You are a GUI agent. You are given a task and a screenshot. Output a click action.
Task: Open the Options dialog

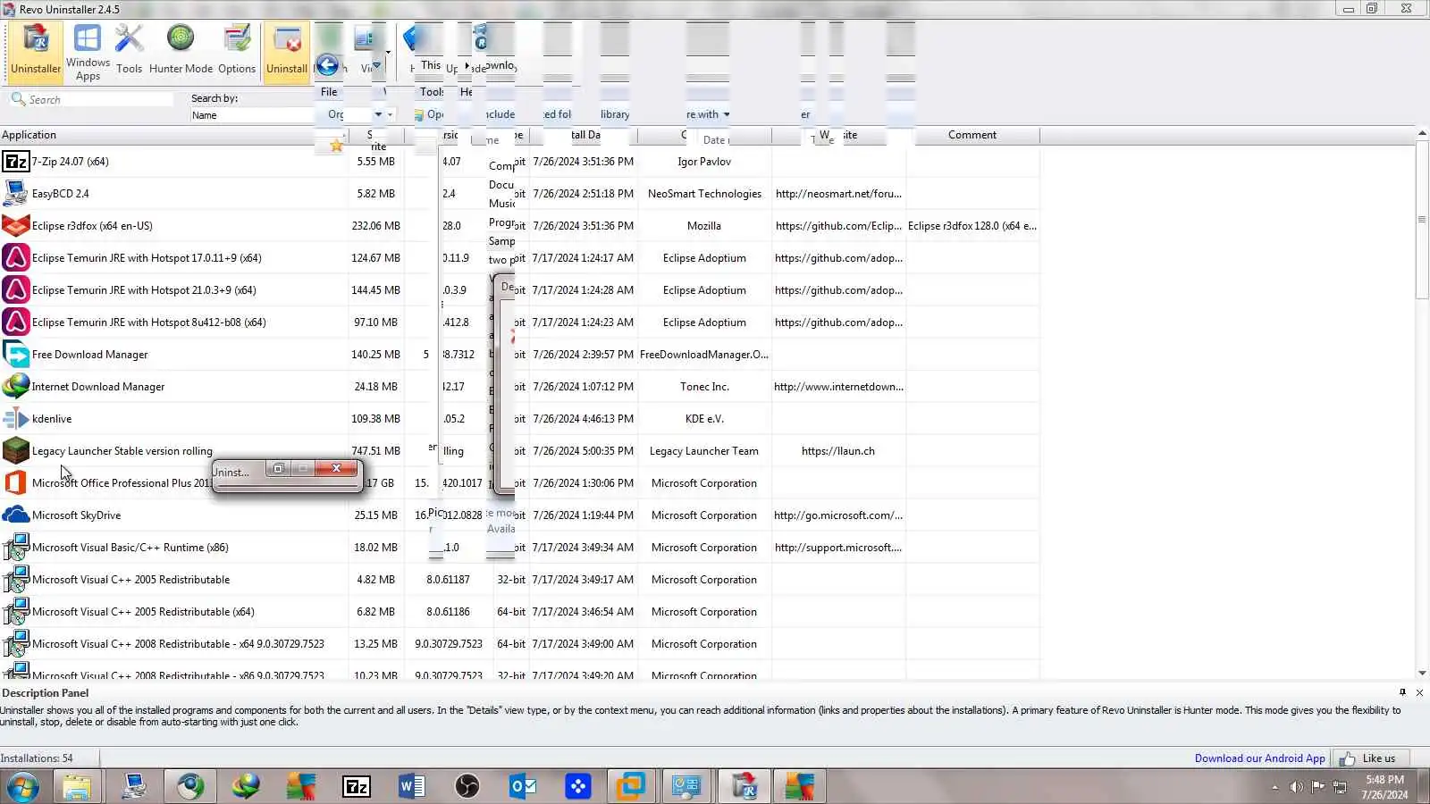tap(237, 51)
